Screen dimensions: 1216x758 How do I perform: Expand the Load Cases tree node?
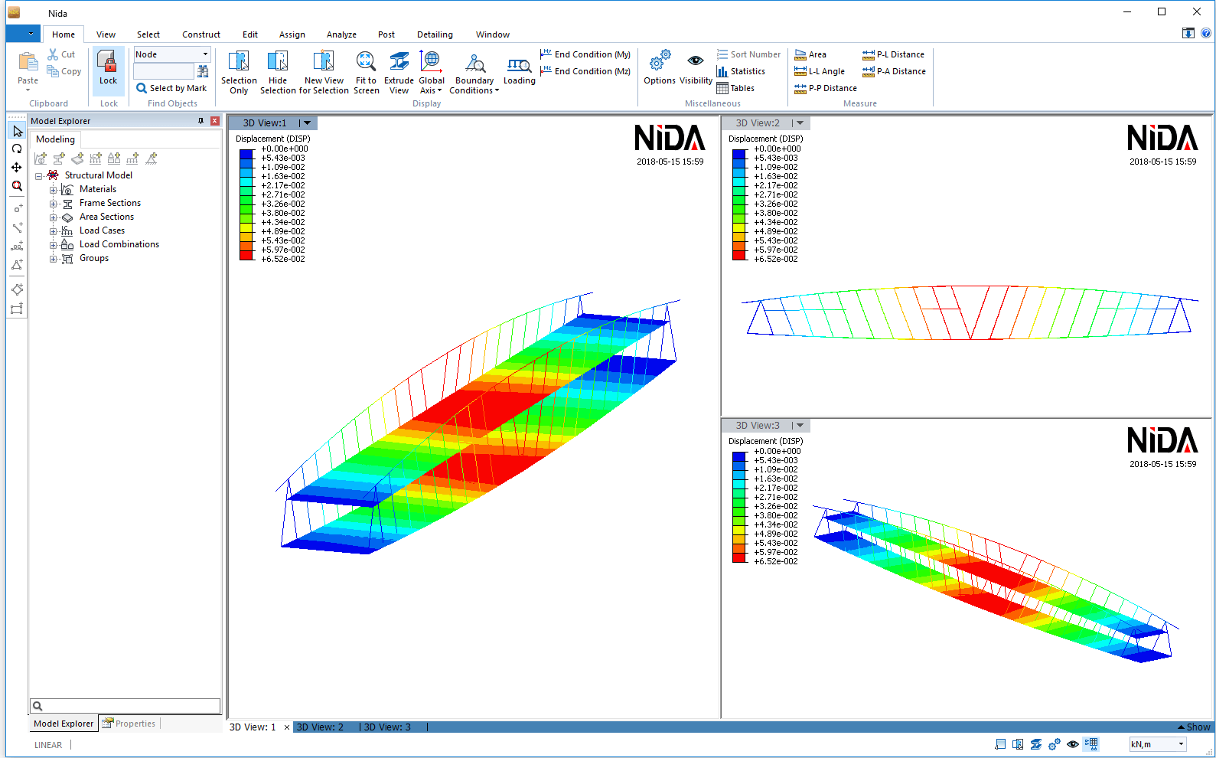(54, 231)
